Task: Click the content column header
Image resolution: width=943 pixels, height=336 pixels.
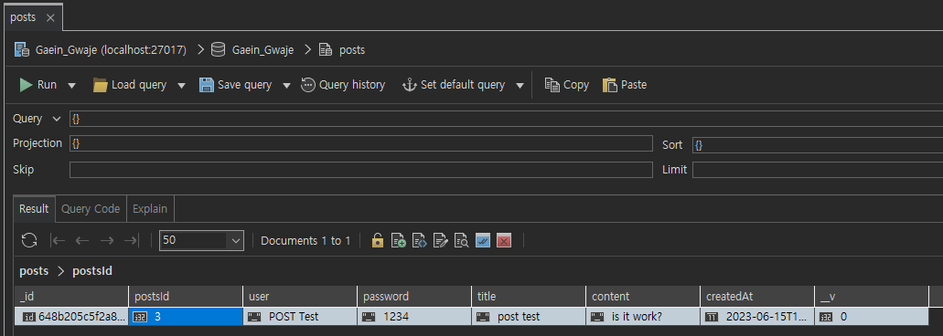Action: [x=642, y=296]
